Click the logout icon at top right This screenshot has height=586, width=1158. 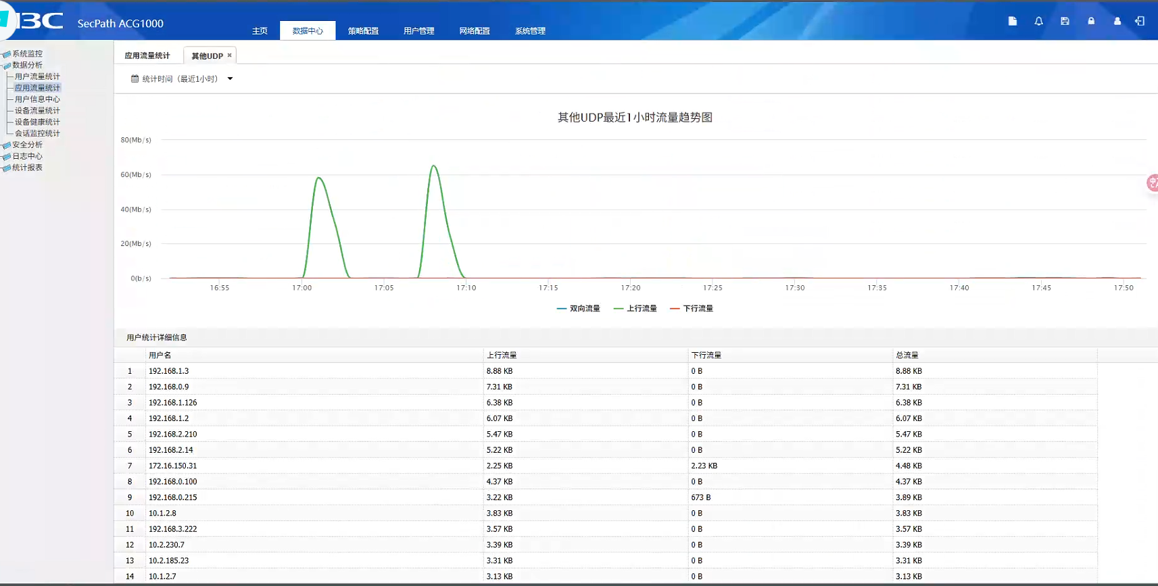point(1140,22)
